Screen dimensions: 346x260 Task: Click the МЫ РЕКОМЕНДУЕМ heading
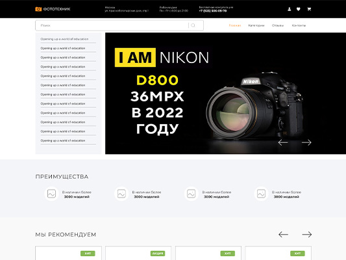66,235
